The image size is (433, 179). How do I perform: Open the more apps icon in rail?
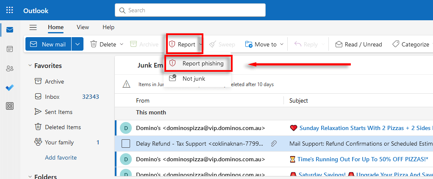(10, 106)
